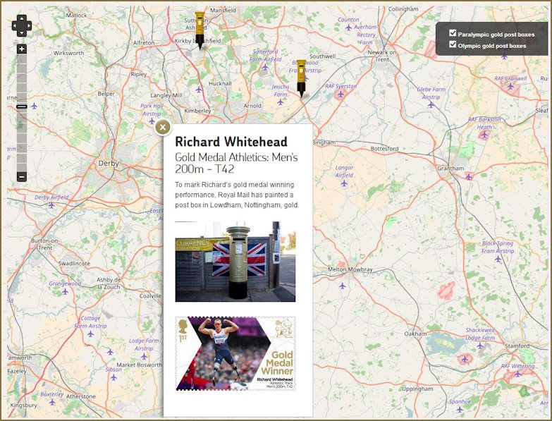
Task: Click the Olympic gold post boxes label
Action: pyautogui.click(x=491, y=46)
